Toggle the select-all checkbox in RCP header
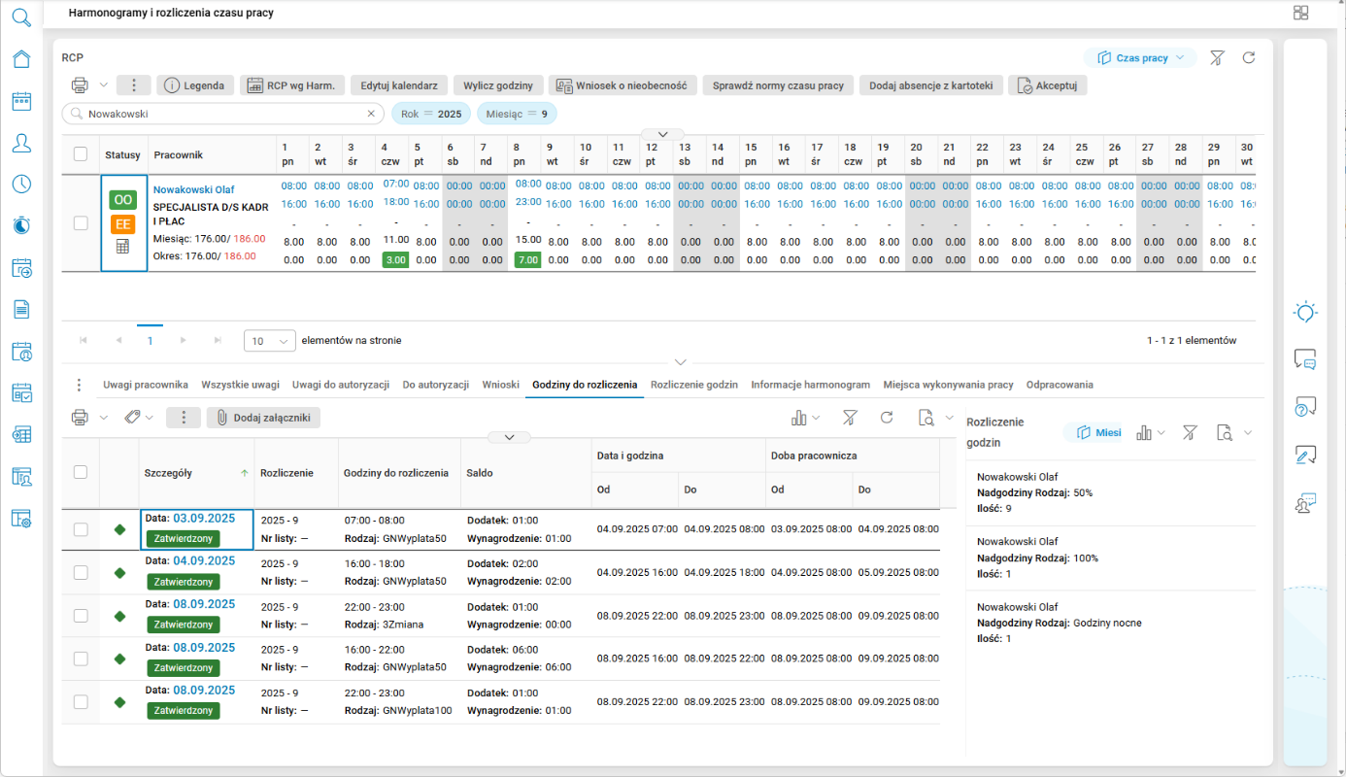1346x777 pixels. pyautogui.click(x=82, y=153)
